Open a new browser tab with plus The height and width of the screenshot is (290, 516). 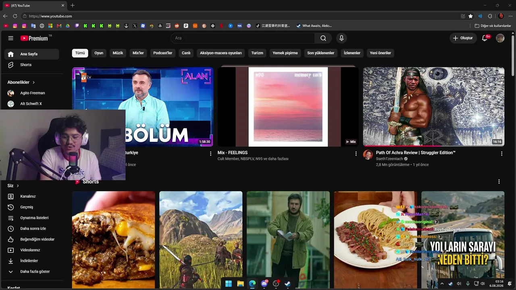click(x=73, y=6)
